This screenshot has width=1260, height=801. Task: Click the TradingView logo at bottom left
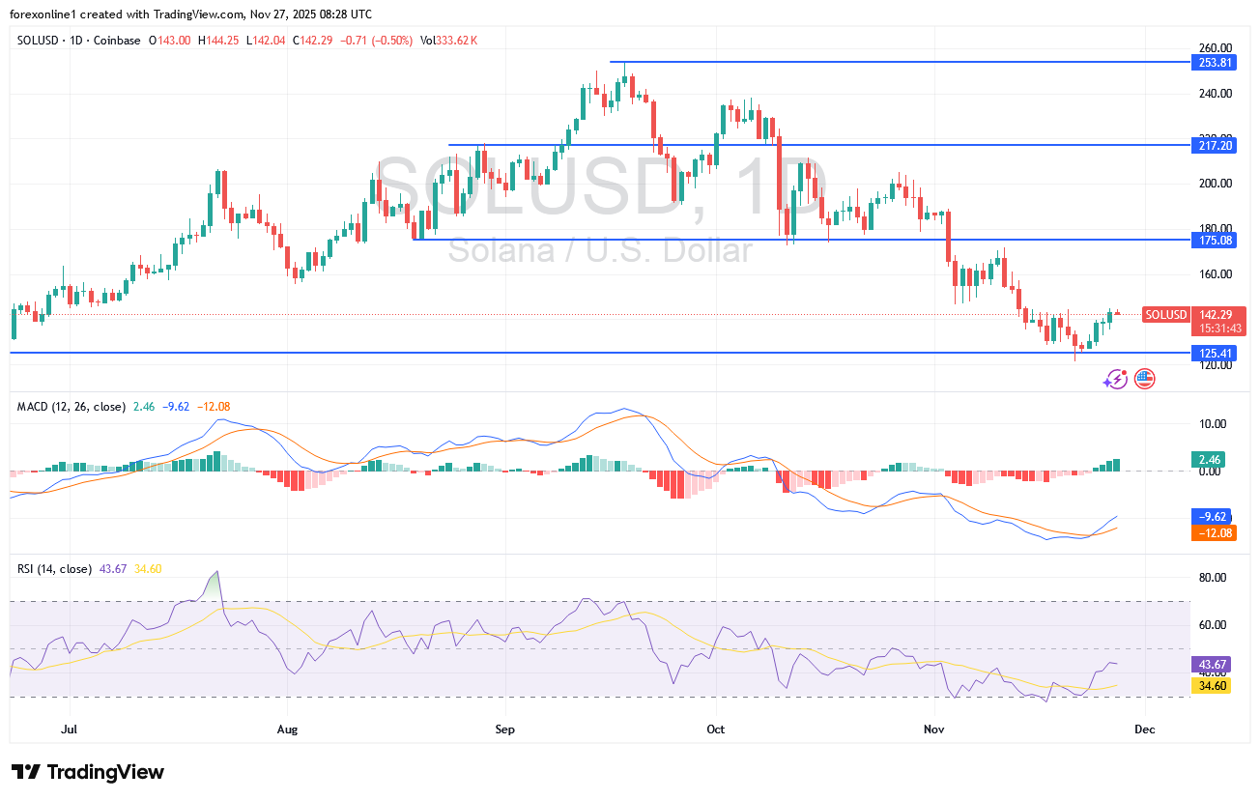pos(88,772)
